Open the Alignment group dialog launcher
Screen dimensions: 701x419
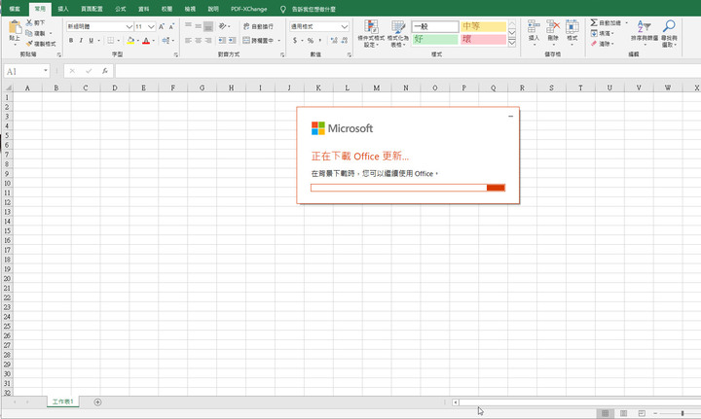click(x=282, y=54)
